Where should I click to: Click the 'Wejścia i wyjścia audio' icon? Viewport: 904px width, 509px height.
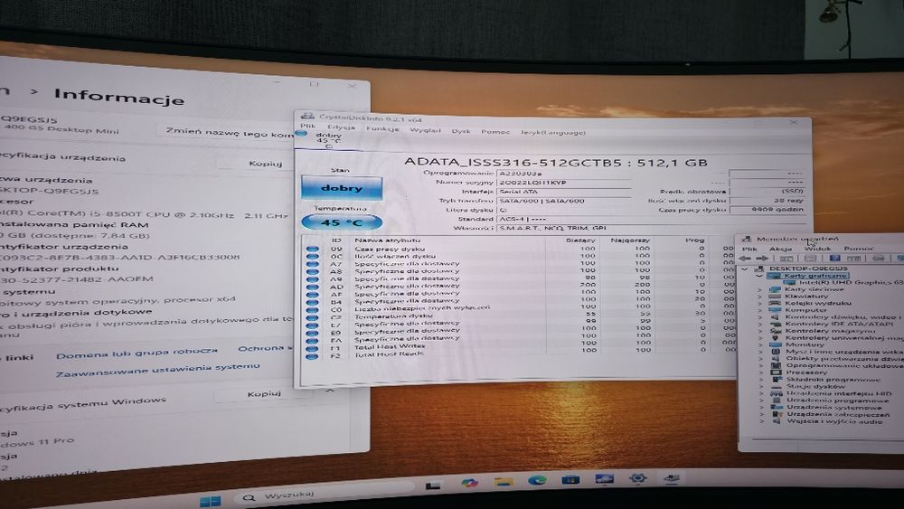click(x=776, y=421)
